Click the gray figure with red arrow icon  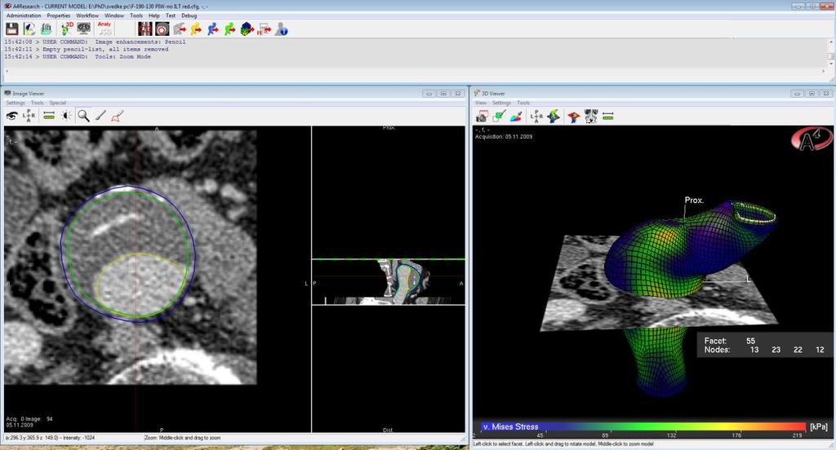click(180, 29)
